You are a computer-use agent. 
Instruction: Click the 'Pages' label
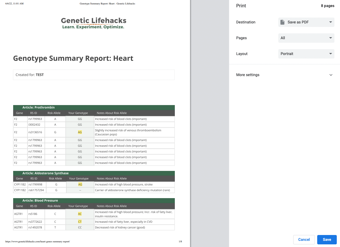click(241, 38)
